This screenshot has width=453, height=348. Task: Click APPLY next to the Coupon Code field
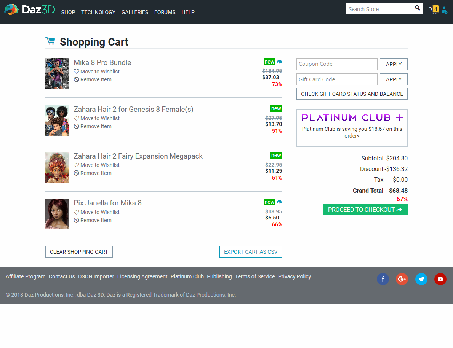pyautogui.click(x=394, y=64)
